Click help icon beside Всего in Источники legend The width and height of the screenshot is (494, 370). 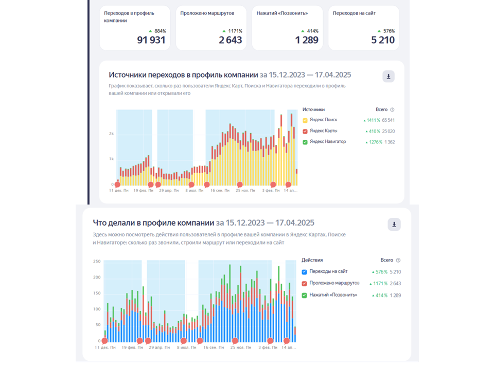[x=392, y=109]
